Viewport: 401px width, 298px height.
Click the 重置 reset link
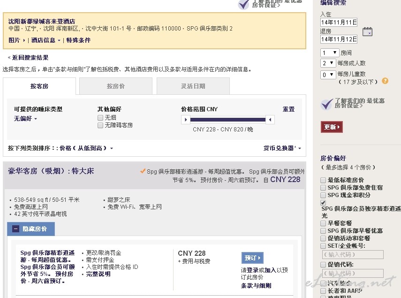tap(288, 109)
